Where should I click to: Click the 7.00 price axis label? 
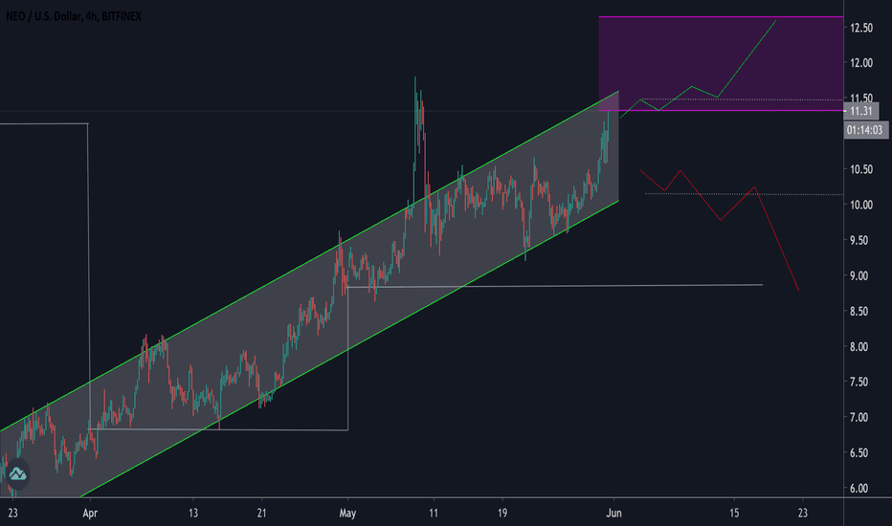pos(859,417)
